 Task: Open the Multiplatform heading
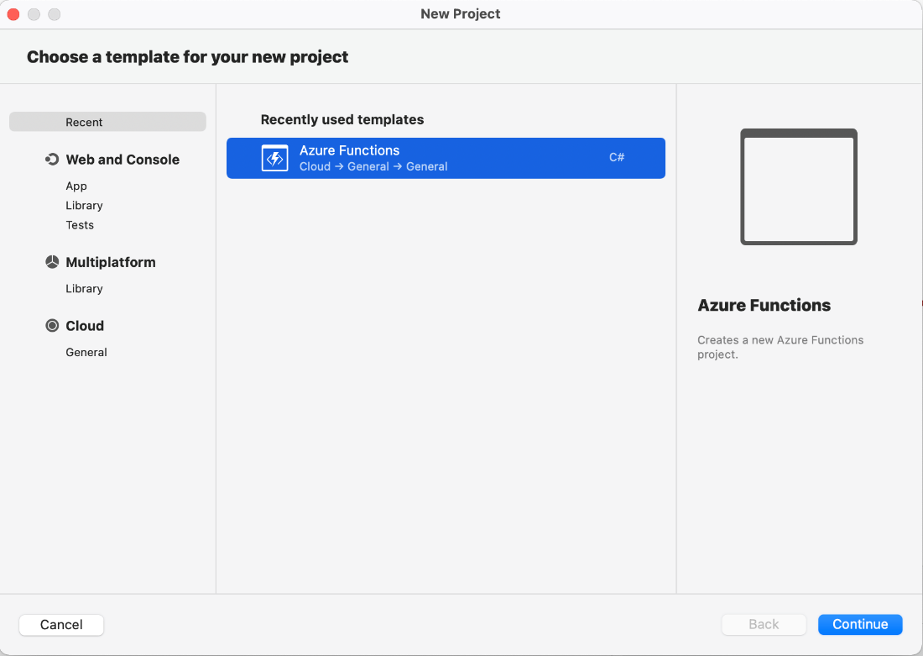[x=111, y=262]
